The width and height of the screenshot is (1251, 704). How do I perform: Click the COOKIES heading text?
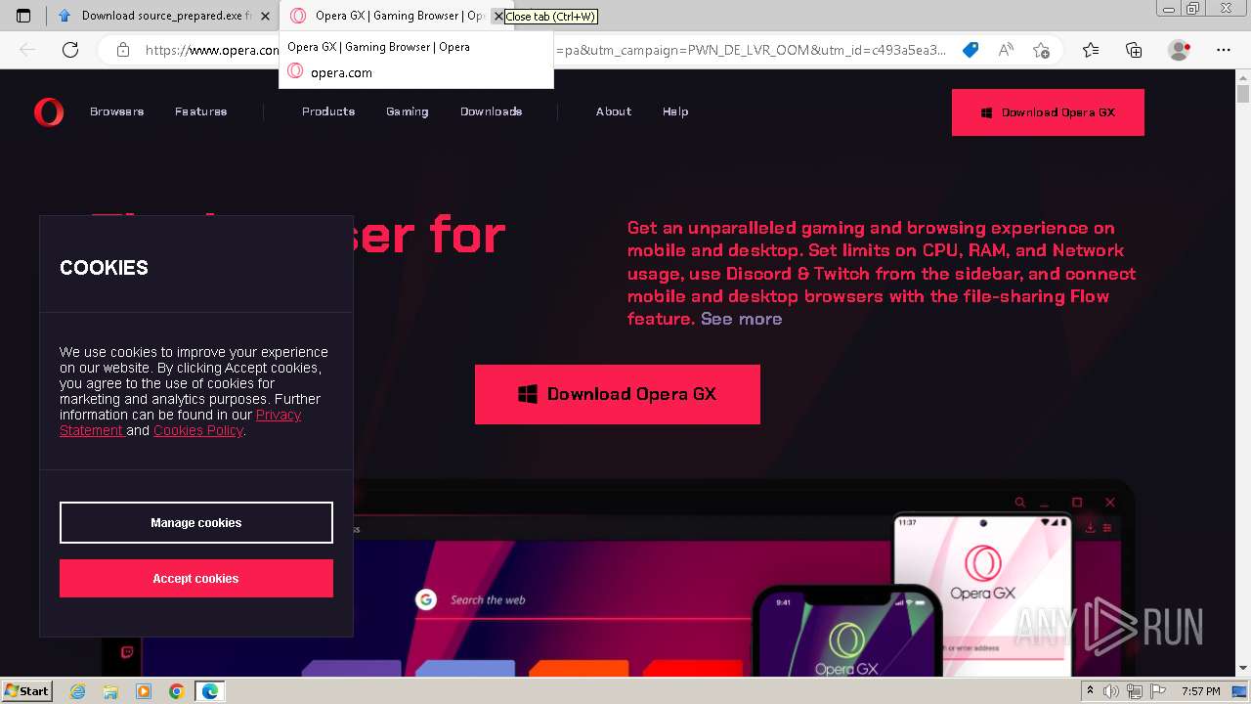(104, 268)
